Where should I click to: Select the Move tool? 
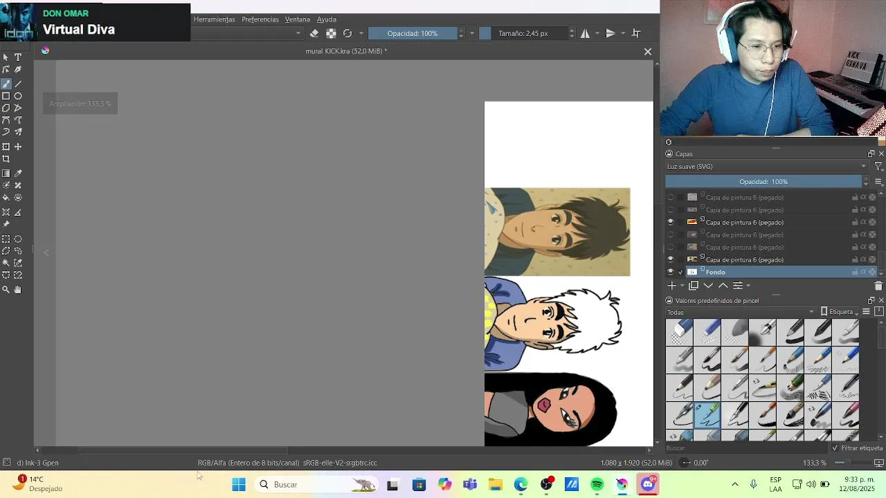click(18, 147)
